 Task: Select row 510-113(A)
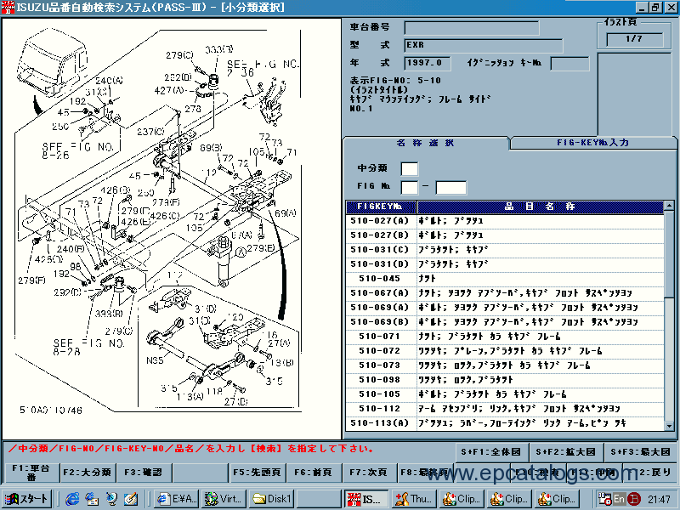point(505,423)
